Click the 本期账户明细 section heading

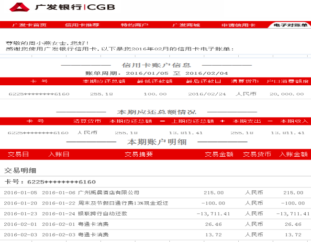[155, 142]
